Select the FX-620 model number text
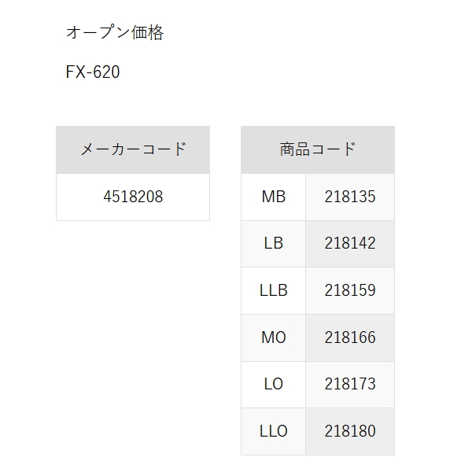Viewport: 472px width, 472px height. click(x=93, y=73)
